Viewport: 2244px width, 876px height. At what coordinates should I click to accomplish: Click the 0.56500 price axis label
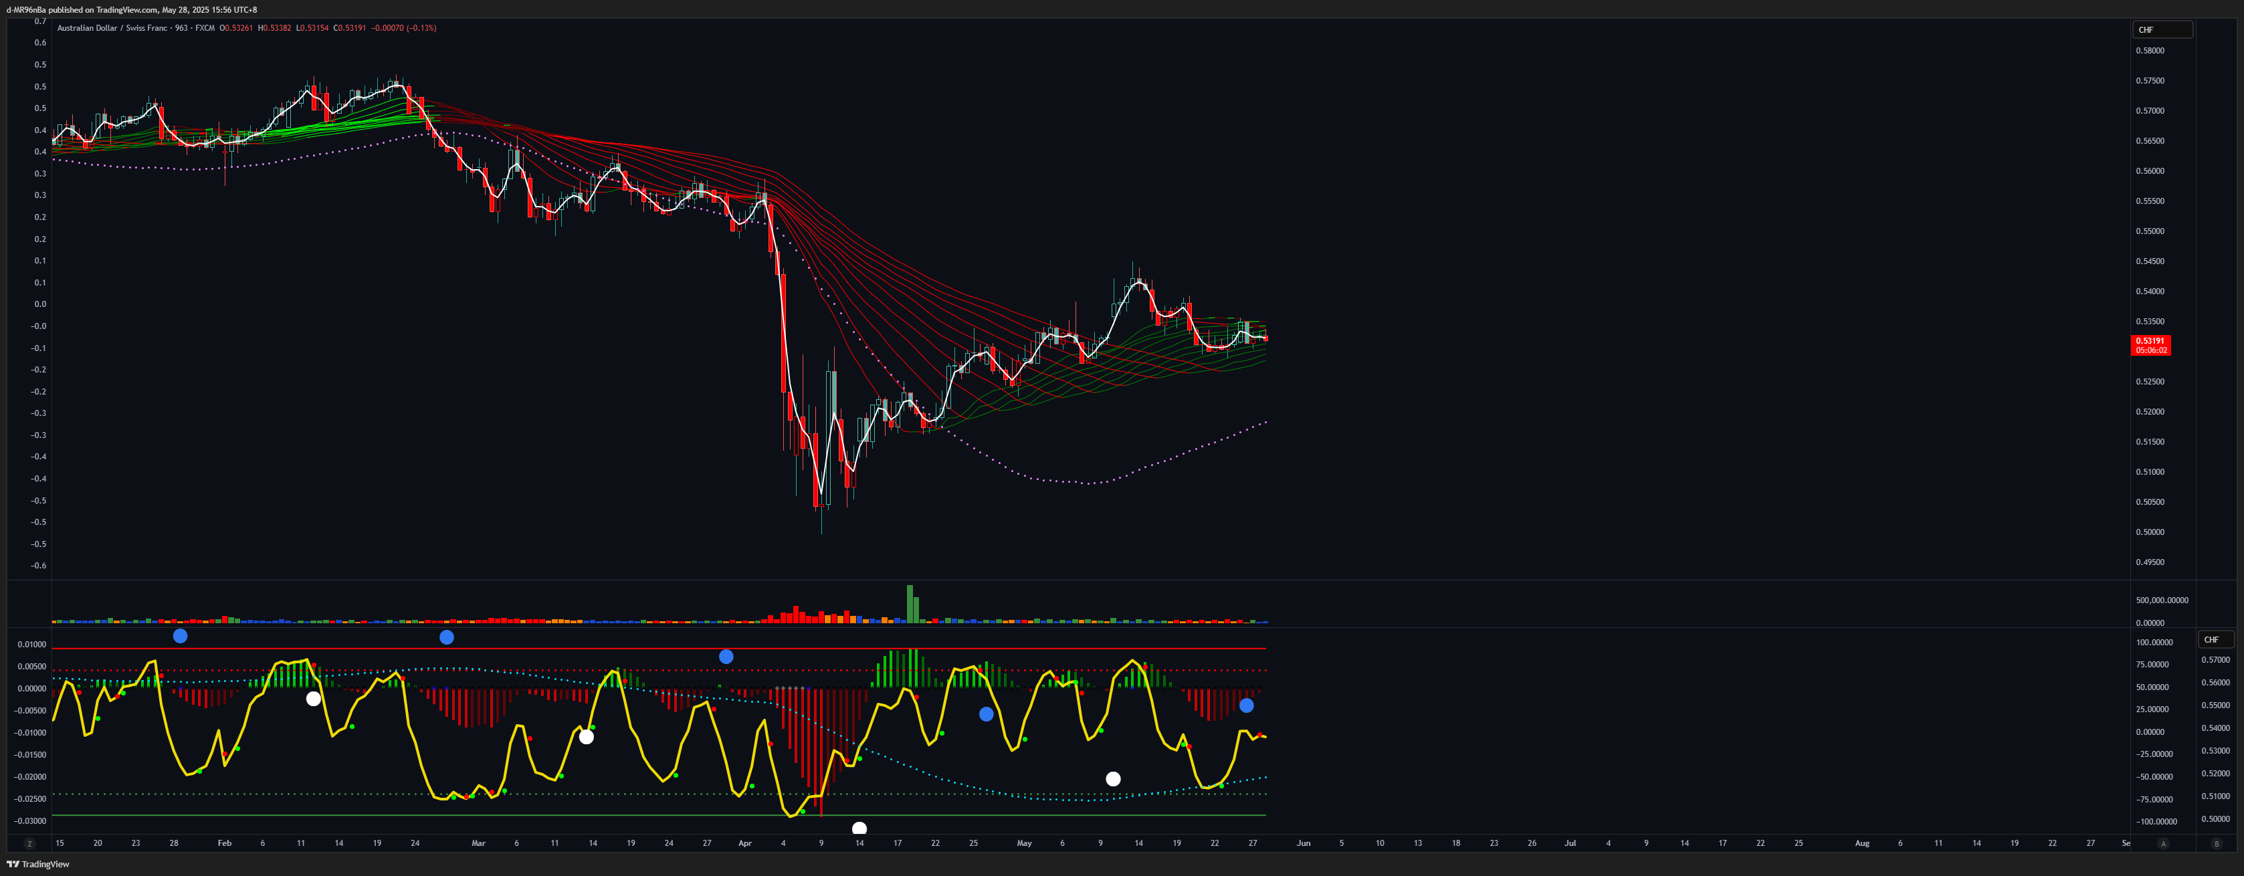[2150, 141]
